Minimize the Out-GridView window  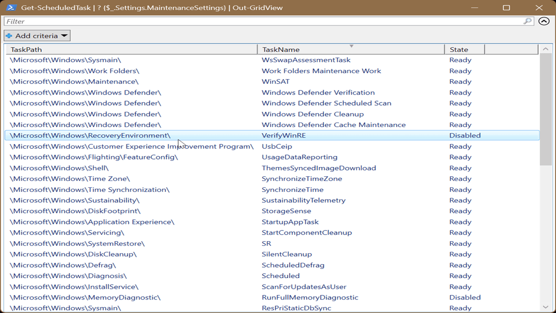point(474,7)
